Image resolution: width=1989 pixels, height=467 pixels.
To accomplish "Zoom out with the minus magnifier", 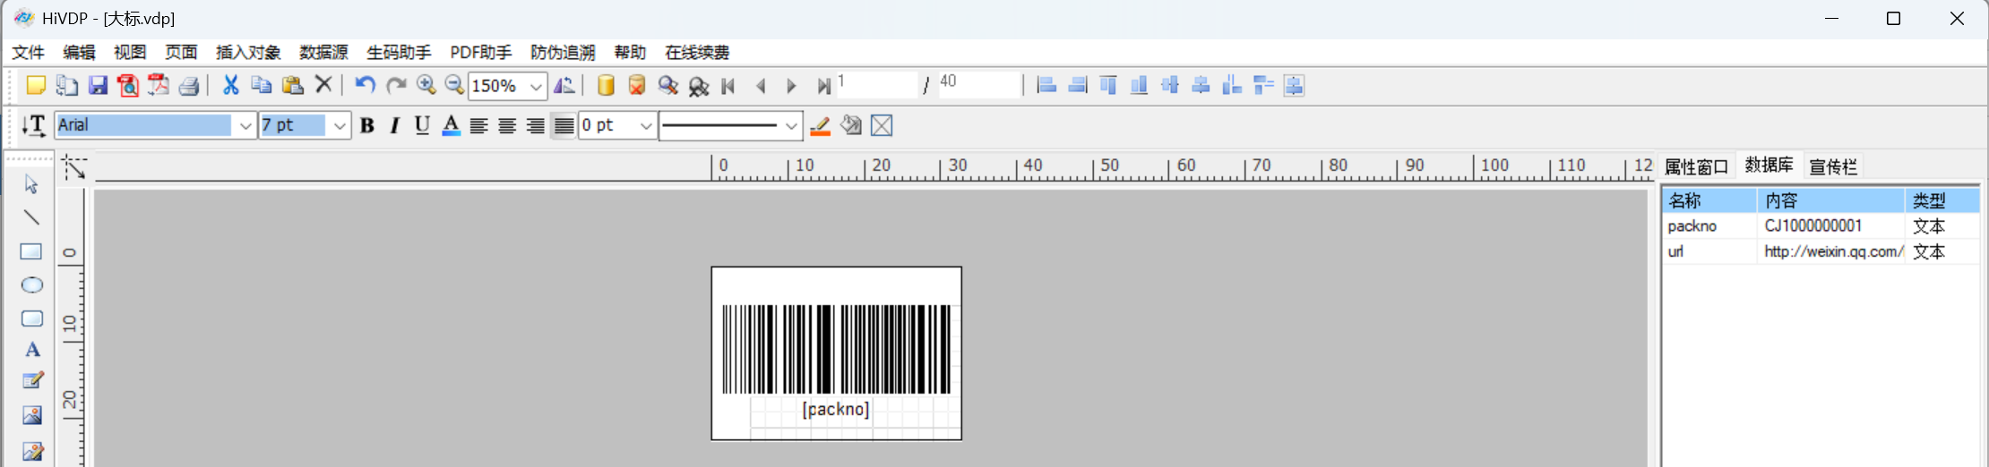I will [x=454, y=85].
